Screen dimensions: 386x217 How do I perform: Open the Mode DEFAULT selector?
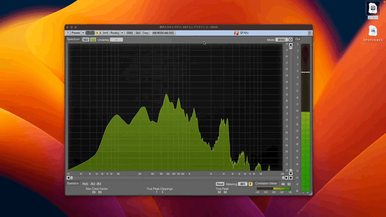(x=282, y=39)
